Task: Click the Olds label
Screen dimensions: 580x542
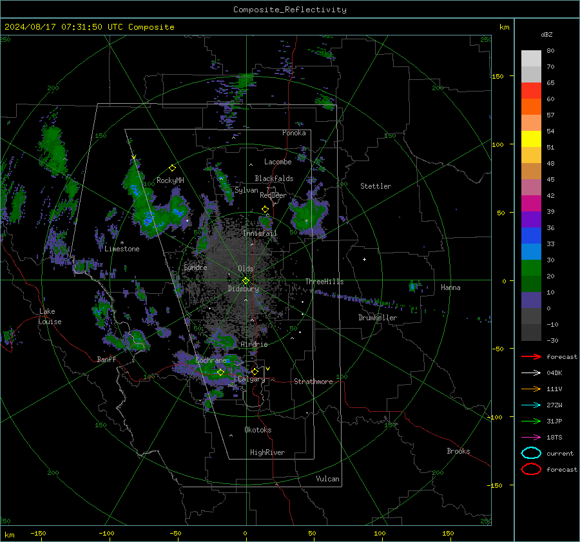Action: pyautogui.click(x=246, y=269)
